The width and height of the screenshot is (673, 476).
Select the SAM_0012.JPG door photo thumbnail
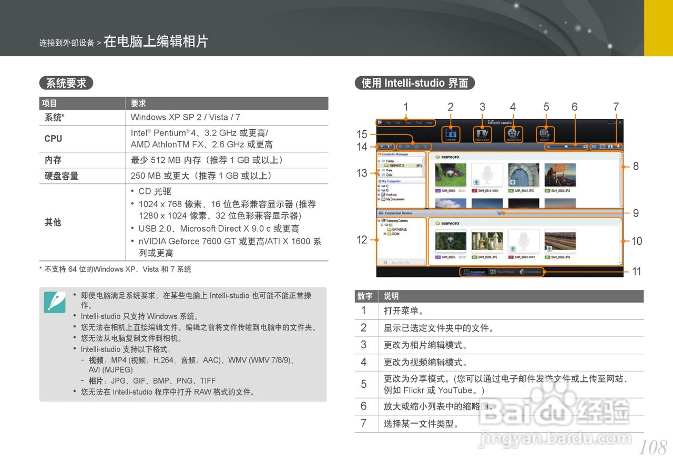(x=524, y=175)
